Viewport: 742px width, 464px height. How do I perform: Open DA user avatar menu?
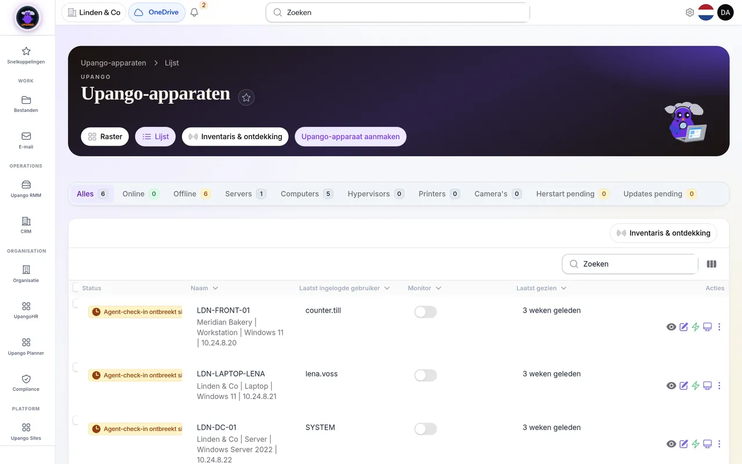click(726, 12)
